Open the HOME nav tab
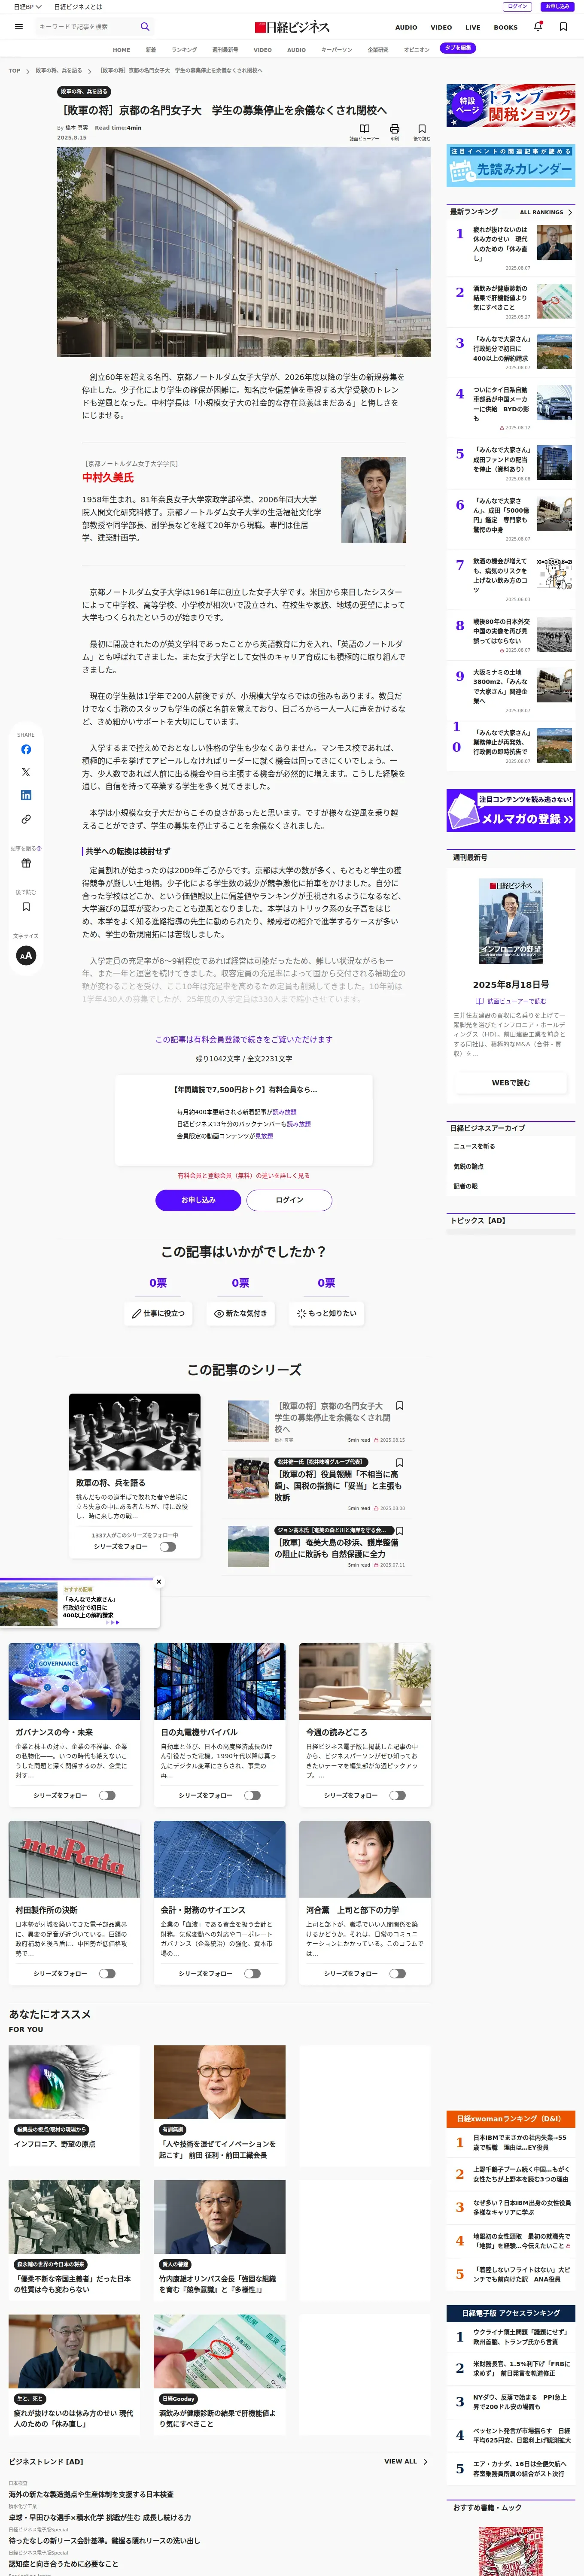 [121, 49]
